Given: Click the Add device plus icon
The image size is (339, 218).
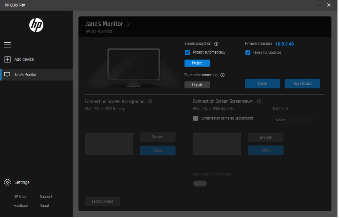Looking at the screenshot, I should [x=7, y=59].
